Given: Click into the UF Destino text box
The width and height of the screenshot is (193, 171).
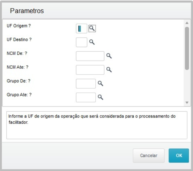Looking at the screenshot, I should point(82,42).
